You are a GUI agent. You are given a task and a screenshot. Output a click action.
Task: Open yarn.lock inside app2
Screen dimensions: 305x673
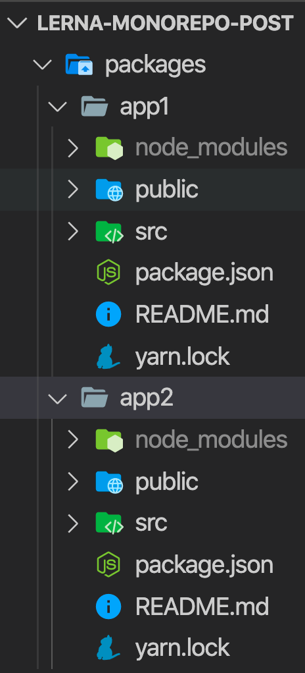(x=183, y=648)
